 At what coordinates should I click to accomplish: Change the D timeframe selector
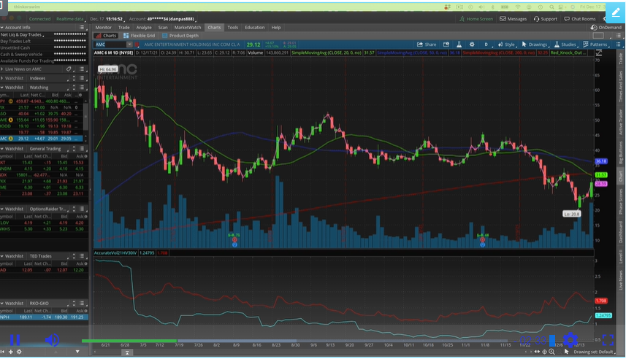(486, 45)
